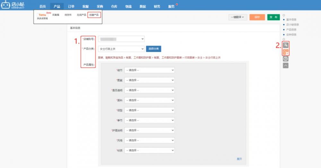Click the category breadcrumb path text
The height and width of the screenshot is (168, 321).
(159, 58)
